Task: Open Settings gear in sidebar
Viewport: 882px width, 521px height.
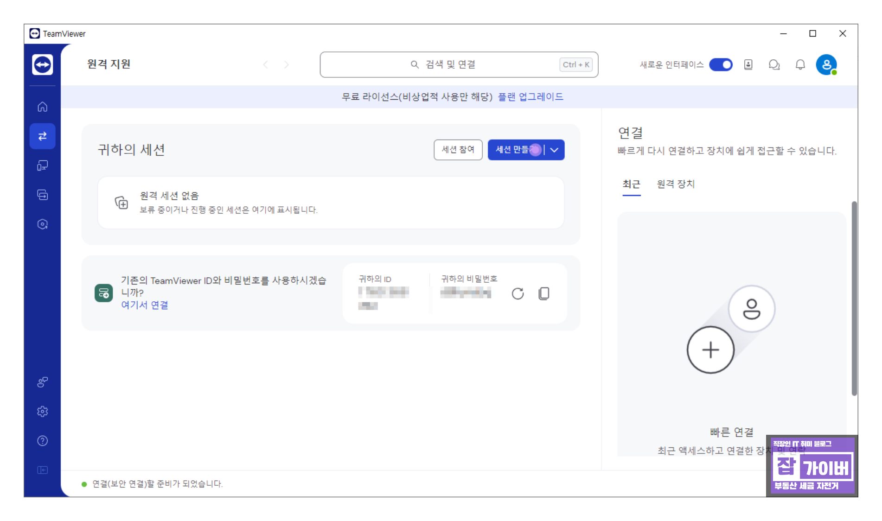Action: coord(42,412)
